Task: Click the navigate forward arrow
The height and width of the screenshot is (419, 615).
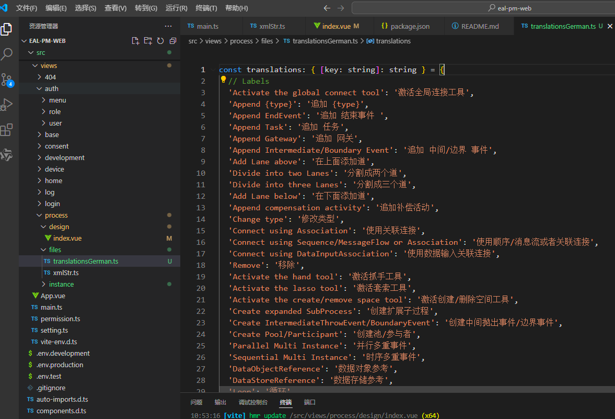Action: coord(340,8)
